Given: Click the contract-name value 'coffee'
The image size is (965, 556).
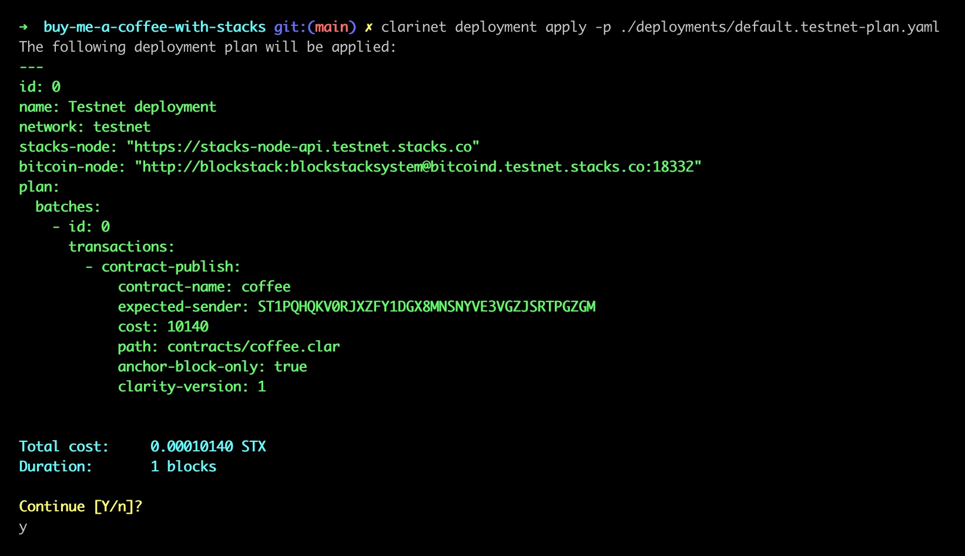Looking at the screenshot, I should click(266, 287).
